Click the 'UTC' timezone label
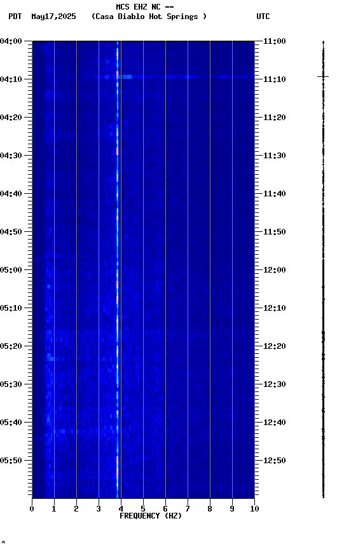This screenshot has width=351, height=549. [x=263, y=17]
